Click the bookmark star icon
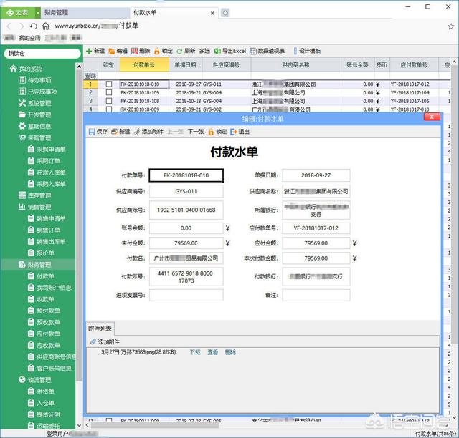Image resolution: width=459 pixels, height=438 pixels. [x=451, y=26]
